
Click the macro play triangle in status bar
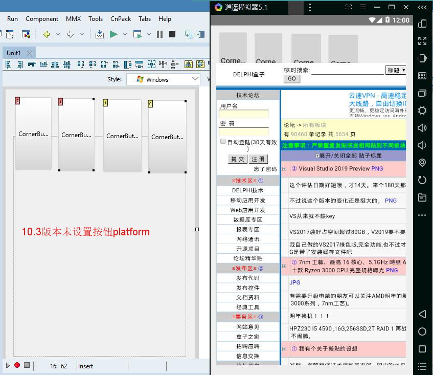coord(8,365)
